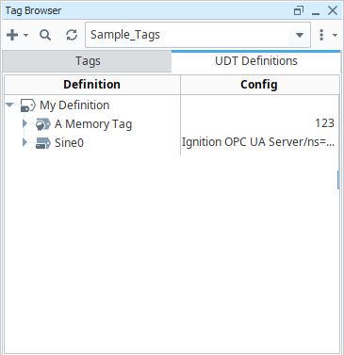Click inside the Sample_Tags provider field
Viewport: 344px width, 355px height.
188,35
